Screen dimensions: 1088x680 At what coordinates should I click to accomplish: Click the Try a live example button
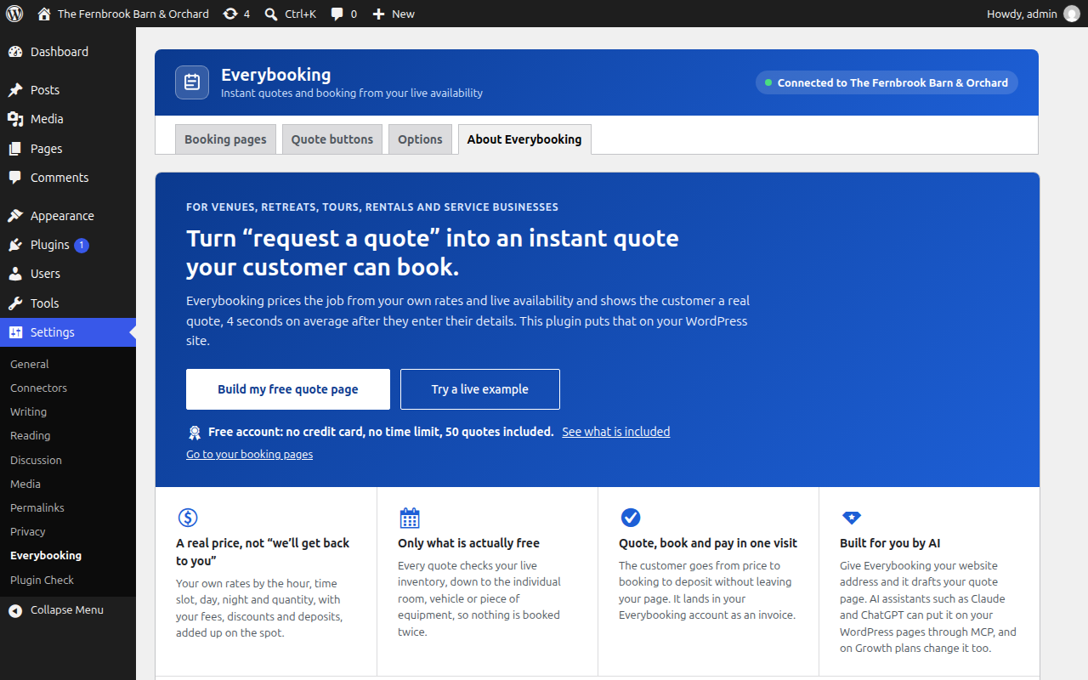pyautogui.click(x=480, y=389)
